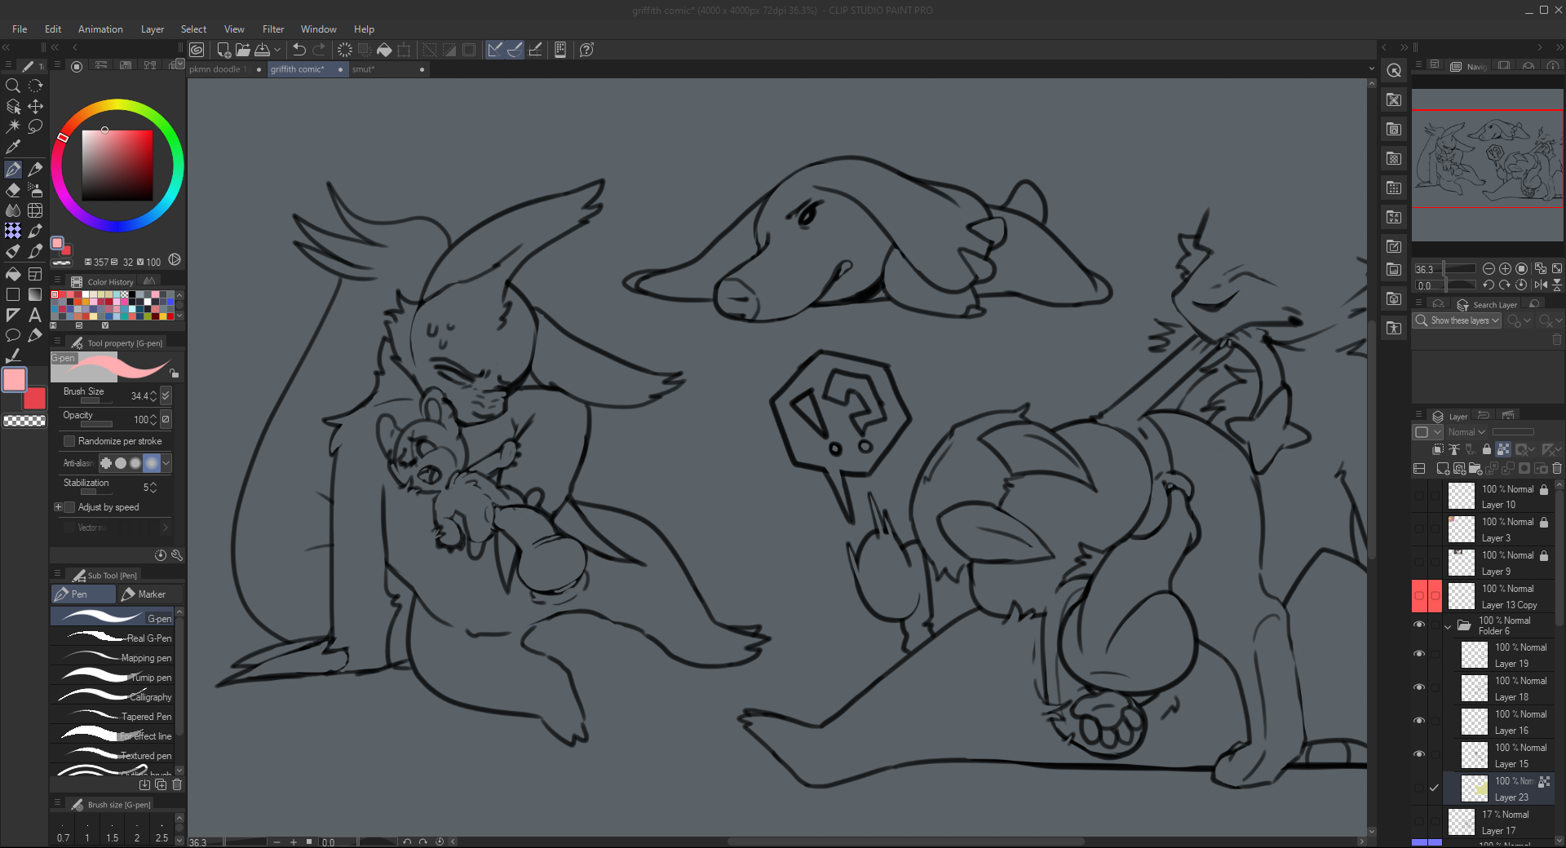Hide Layer 18 using its eye icon

[1419, 687]
